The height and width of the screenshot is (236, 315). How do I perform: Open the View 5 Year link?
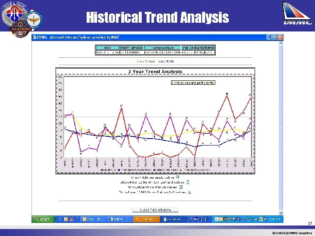coord(146,62)
